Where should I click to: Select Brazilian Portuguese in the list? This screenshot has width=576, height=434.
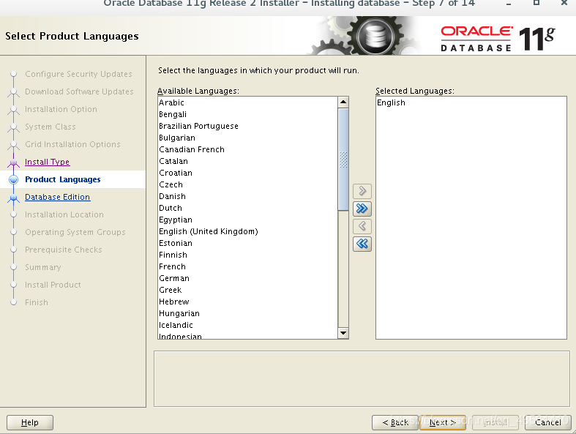coord(247,126)
